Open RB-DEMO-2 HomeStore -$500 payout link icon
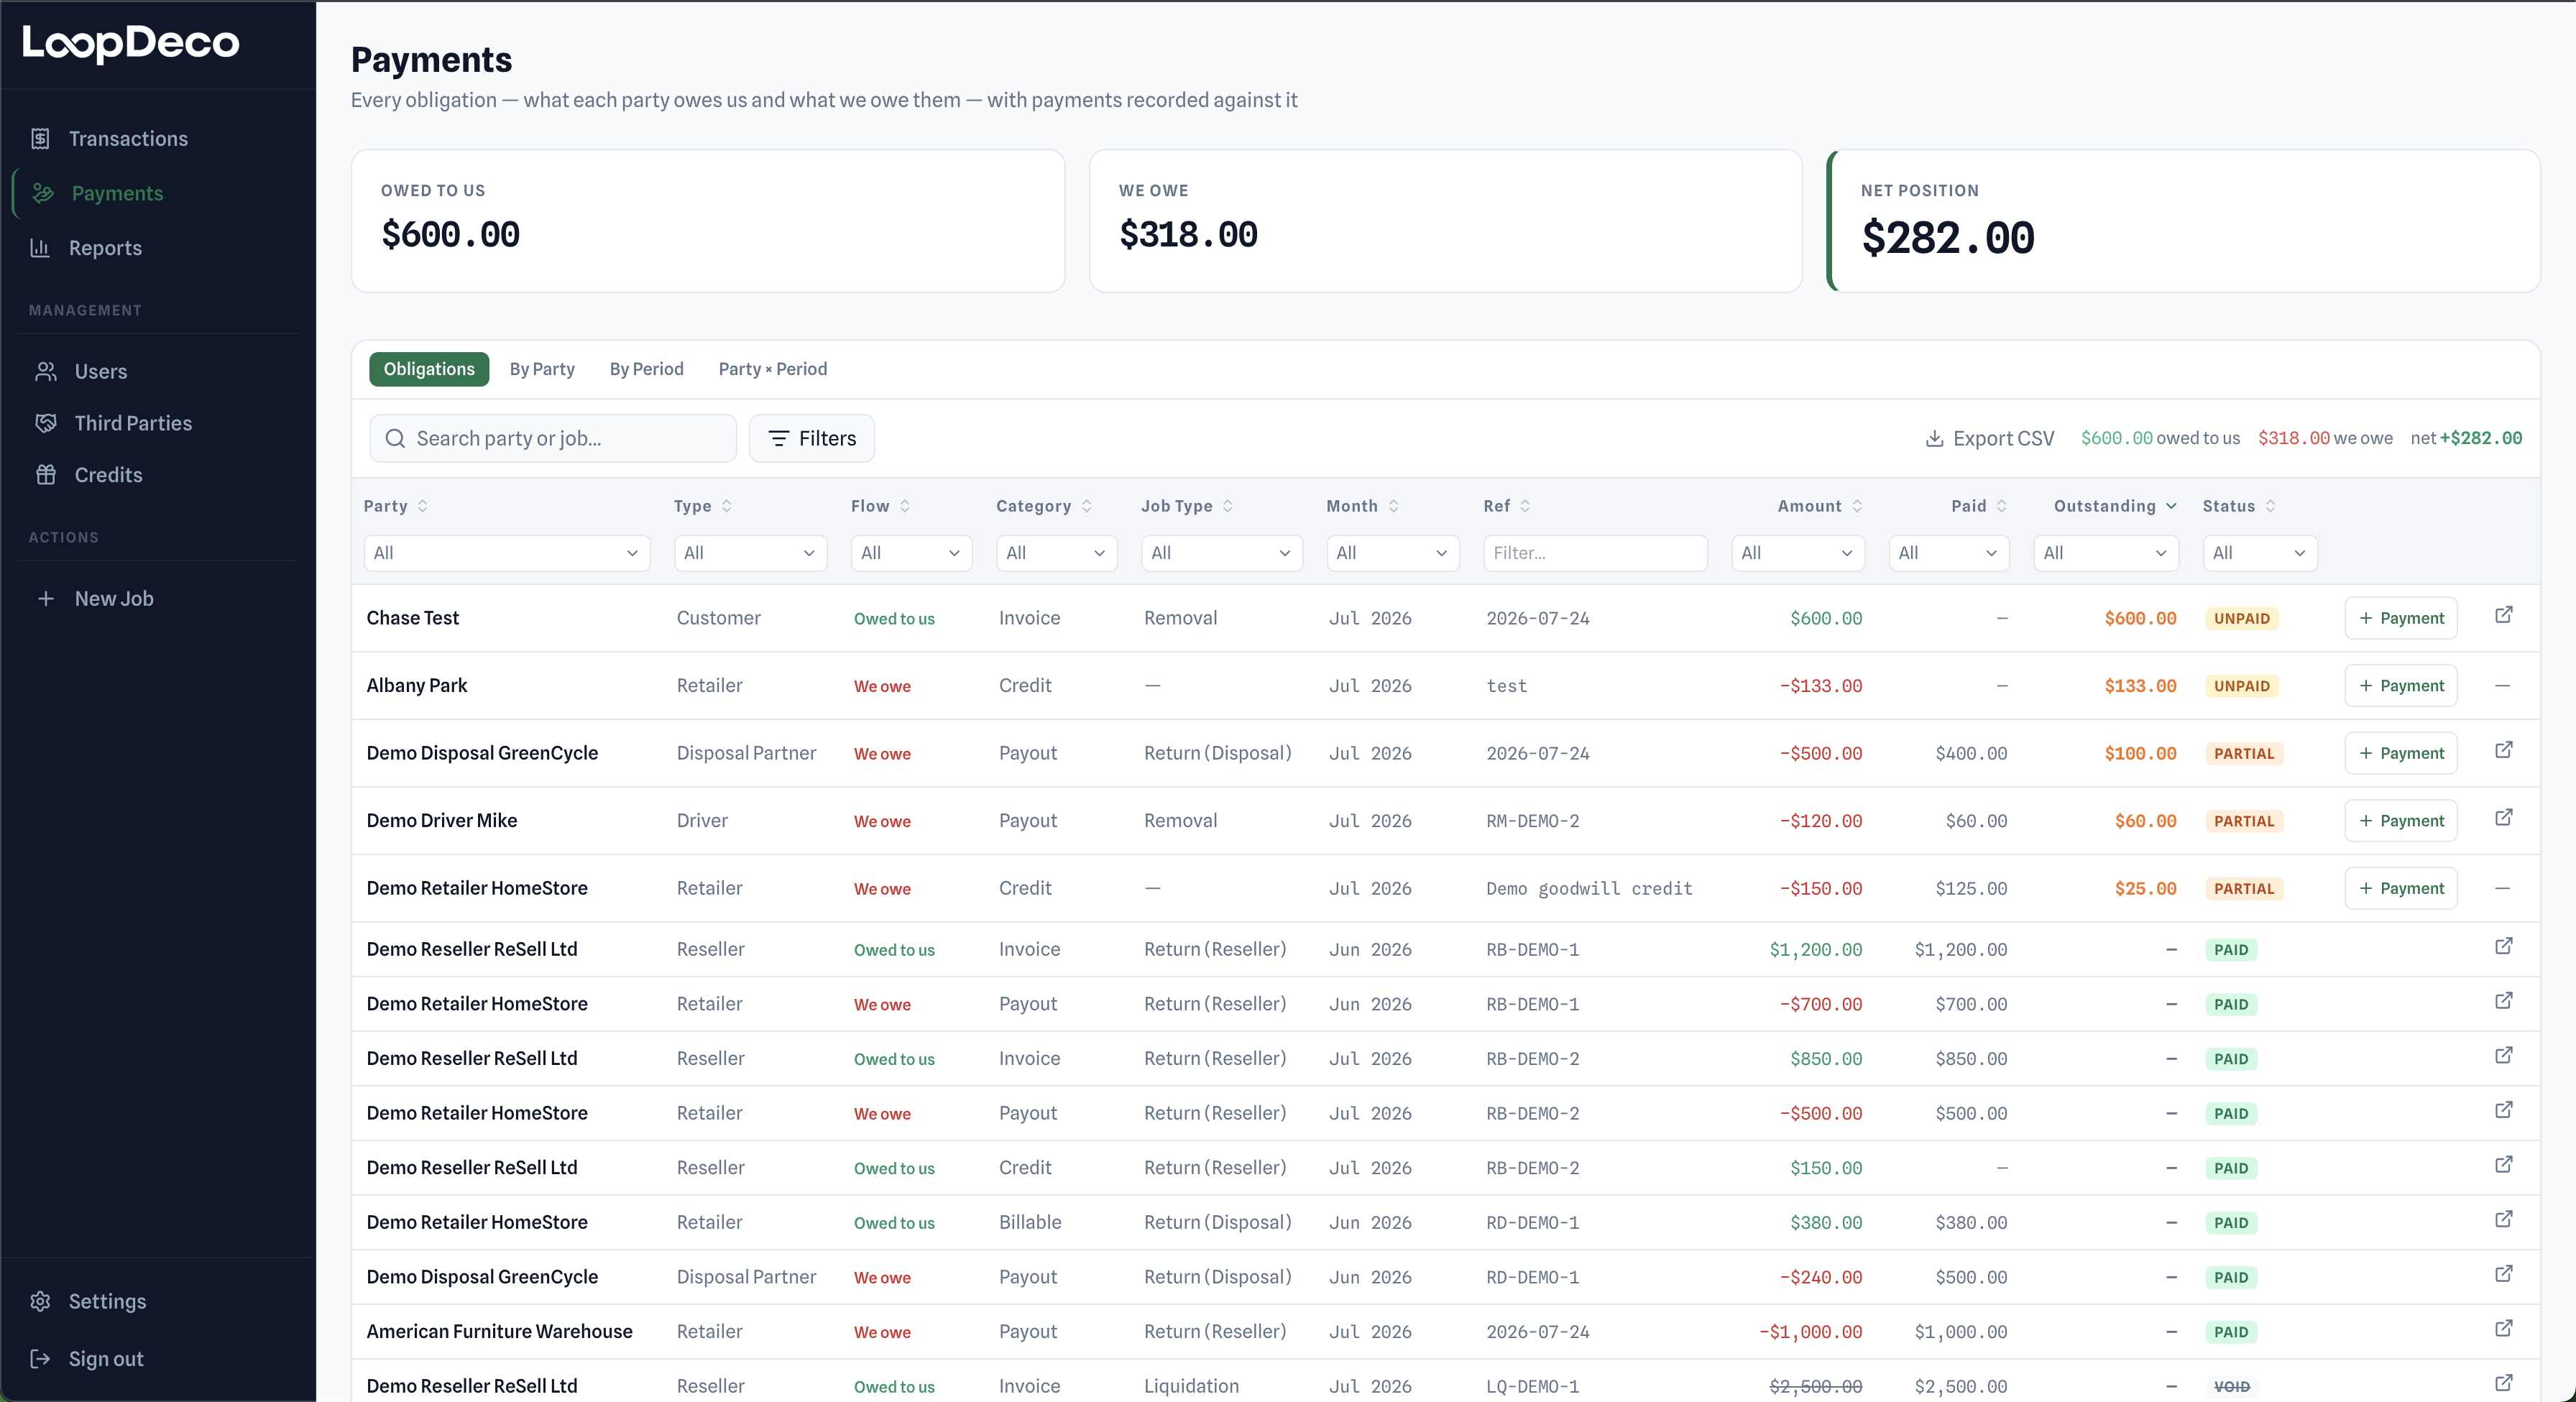 click(x=2503, y=1110)
